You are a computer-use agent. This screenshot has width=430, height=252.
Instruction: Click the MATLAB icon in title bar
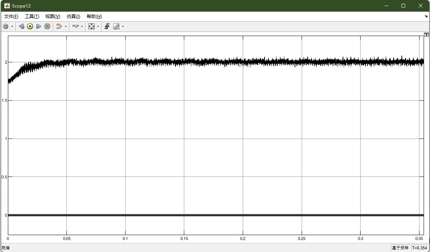[7, 6]
